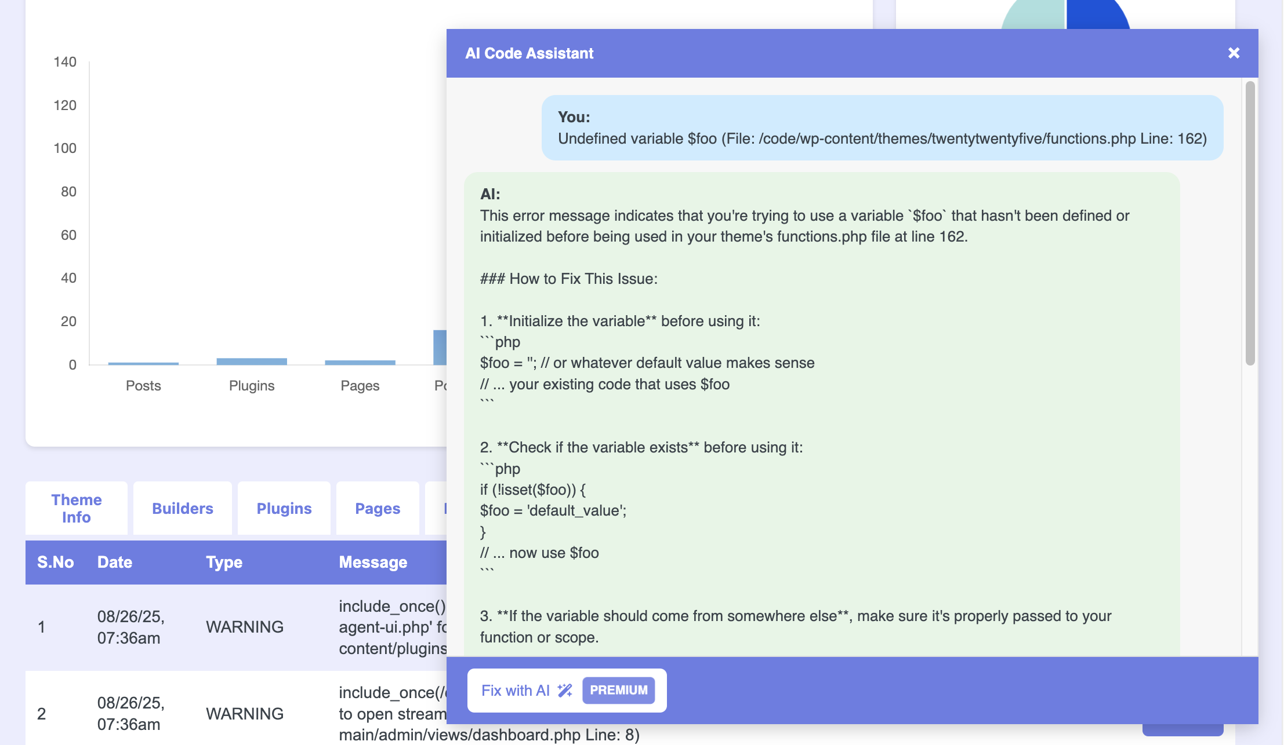Screen dimensions: 1284x745
Task: Click the PREMIUM badge
Action: pos(618,690)
